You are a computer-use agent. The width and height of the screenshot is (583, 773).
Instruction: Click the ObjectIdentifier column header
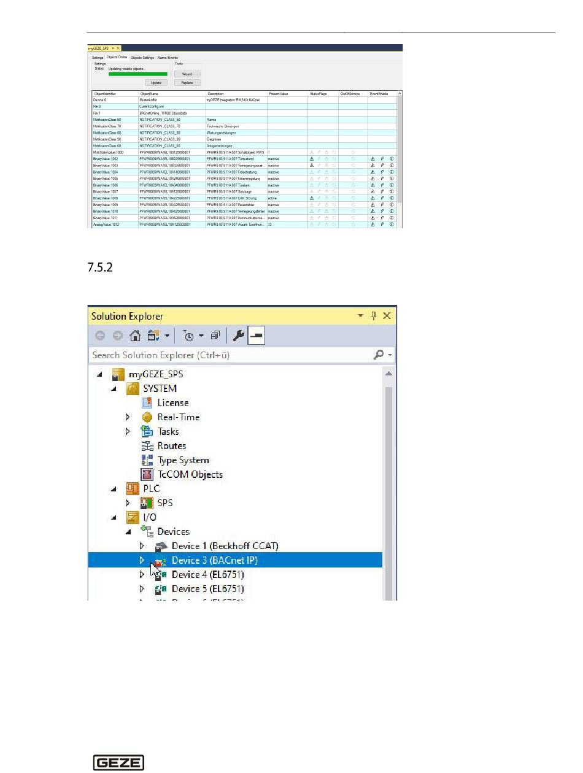tap(115, 93)
